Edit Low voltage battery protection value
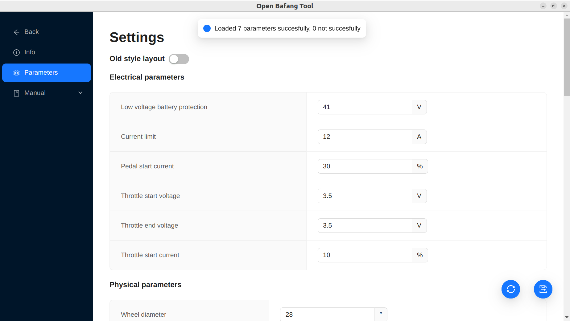The width and height of the screenshot is (570, 321). pos(365,107)
